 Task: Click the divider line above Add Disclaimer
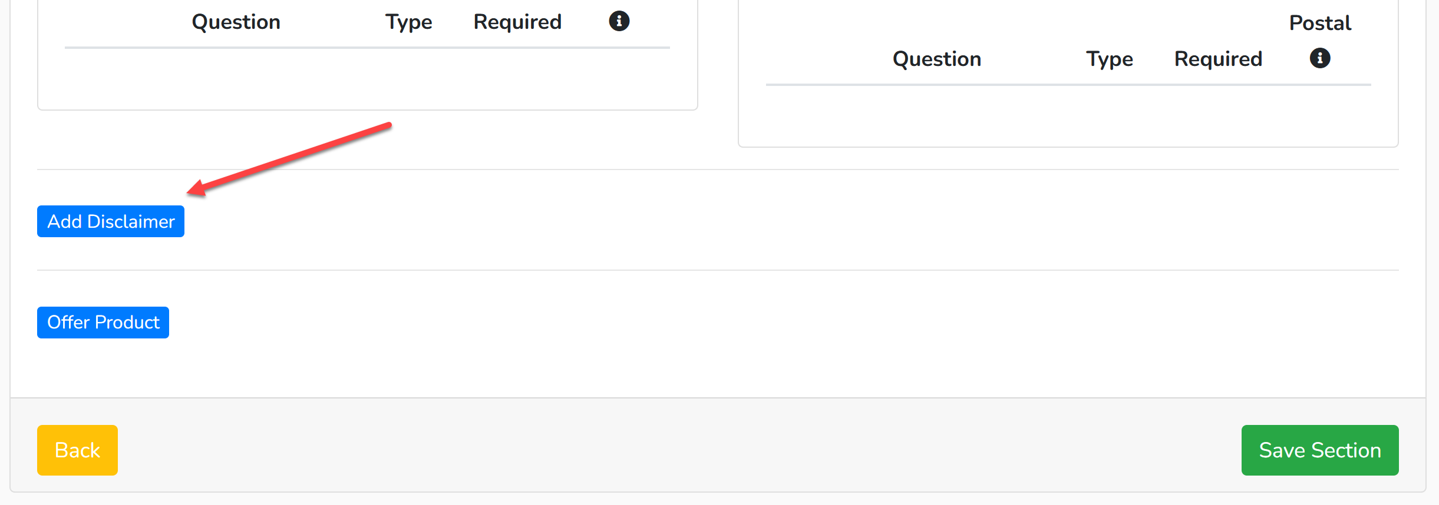[x=718, y=170]
